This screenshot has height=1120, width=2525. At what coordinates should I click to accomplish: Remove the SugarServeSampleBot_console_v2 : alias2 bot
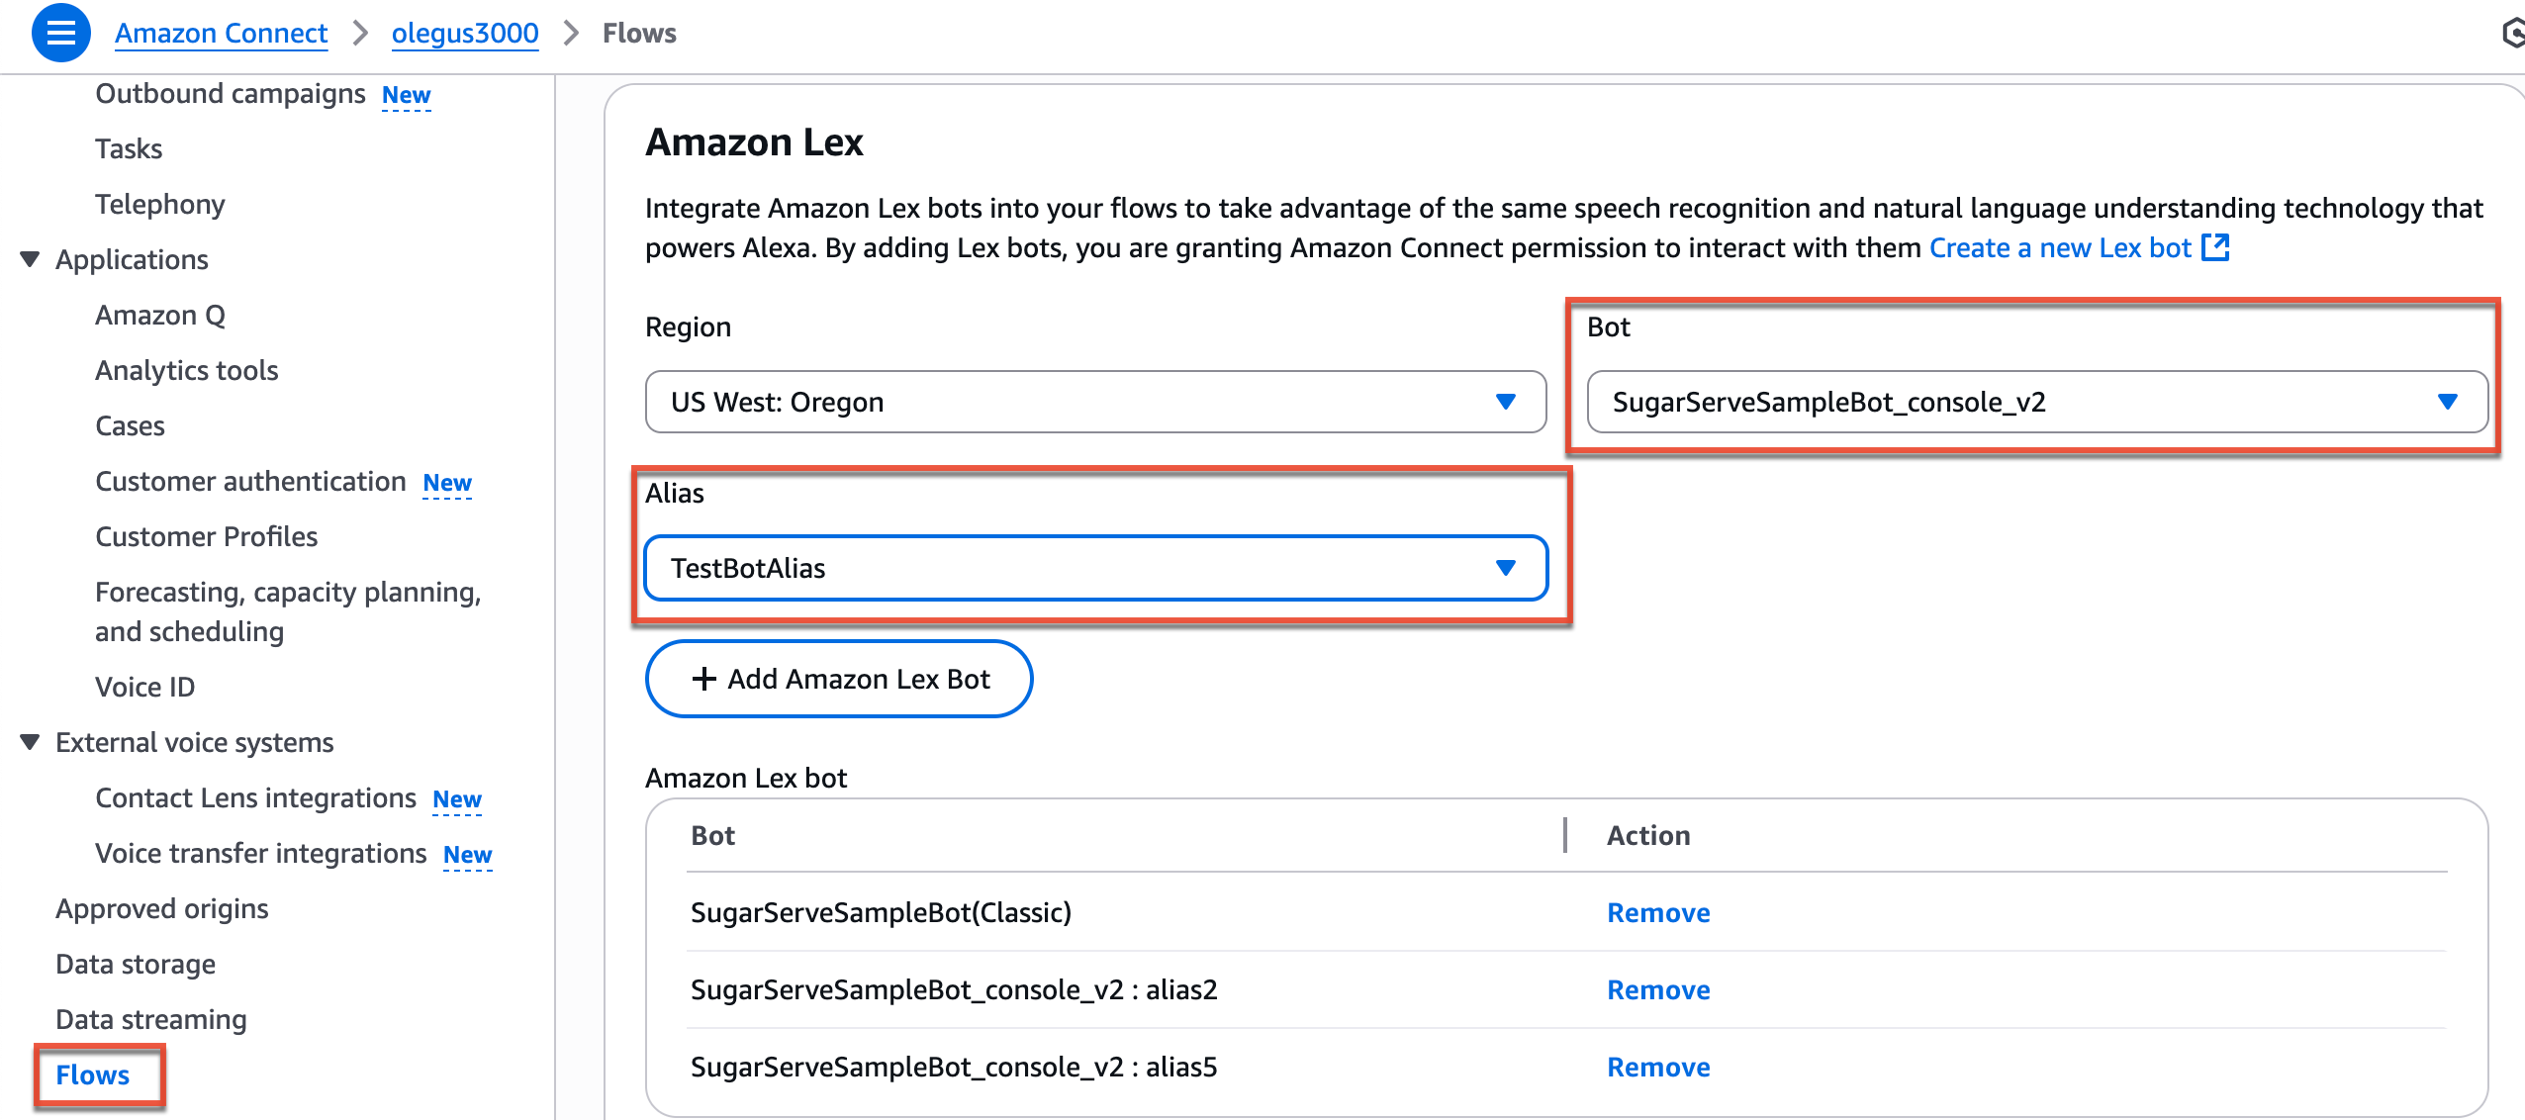pyautogui.click(x=1658, y=989)
